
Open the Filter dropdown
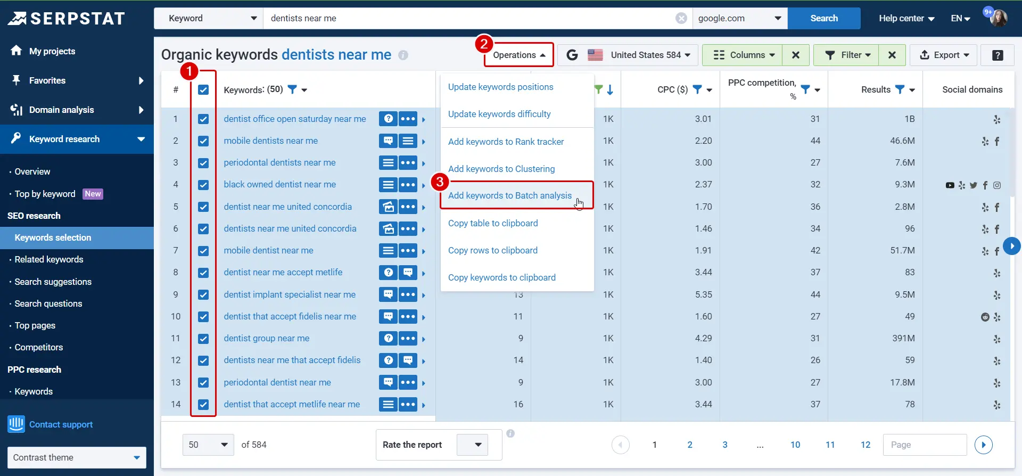click(x=846, y=55)
